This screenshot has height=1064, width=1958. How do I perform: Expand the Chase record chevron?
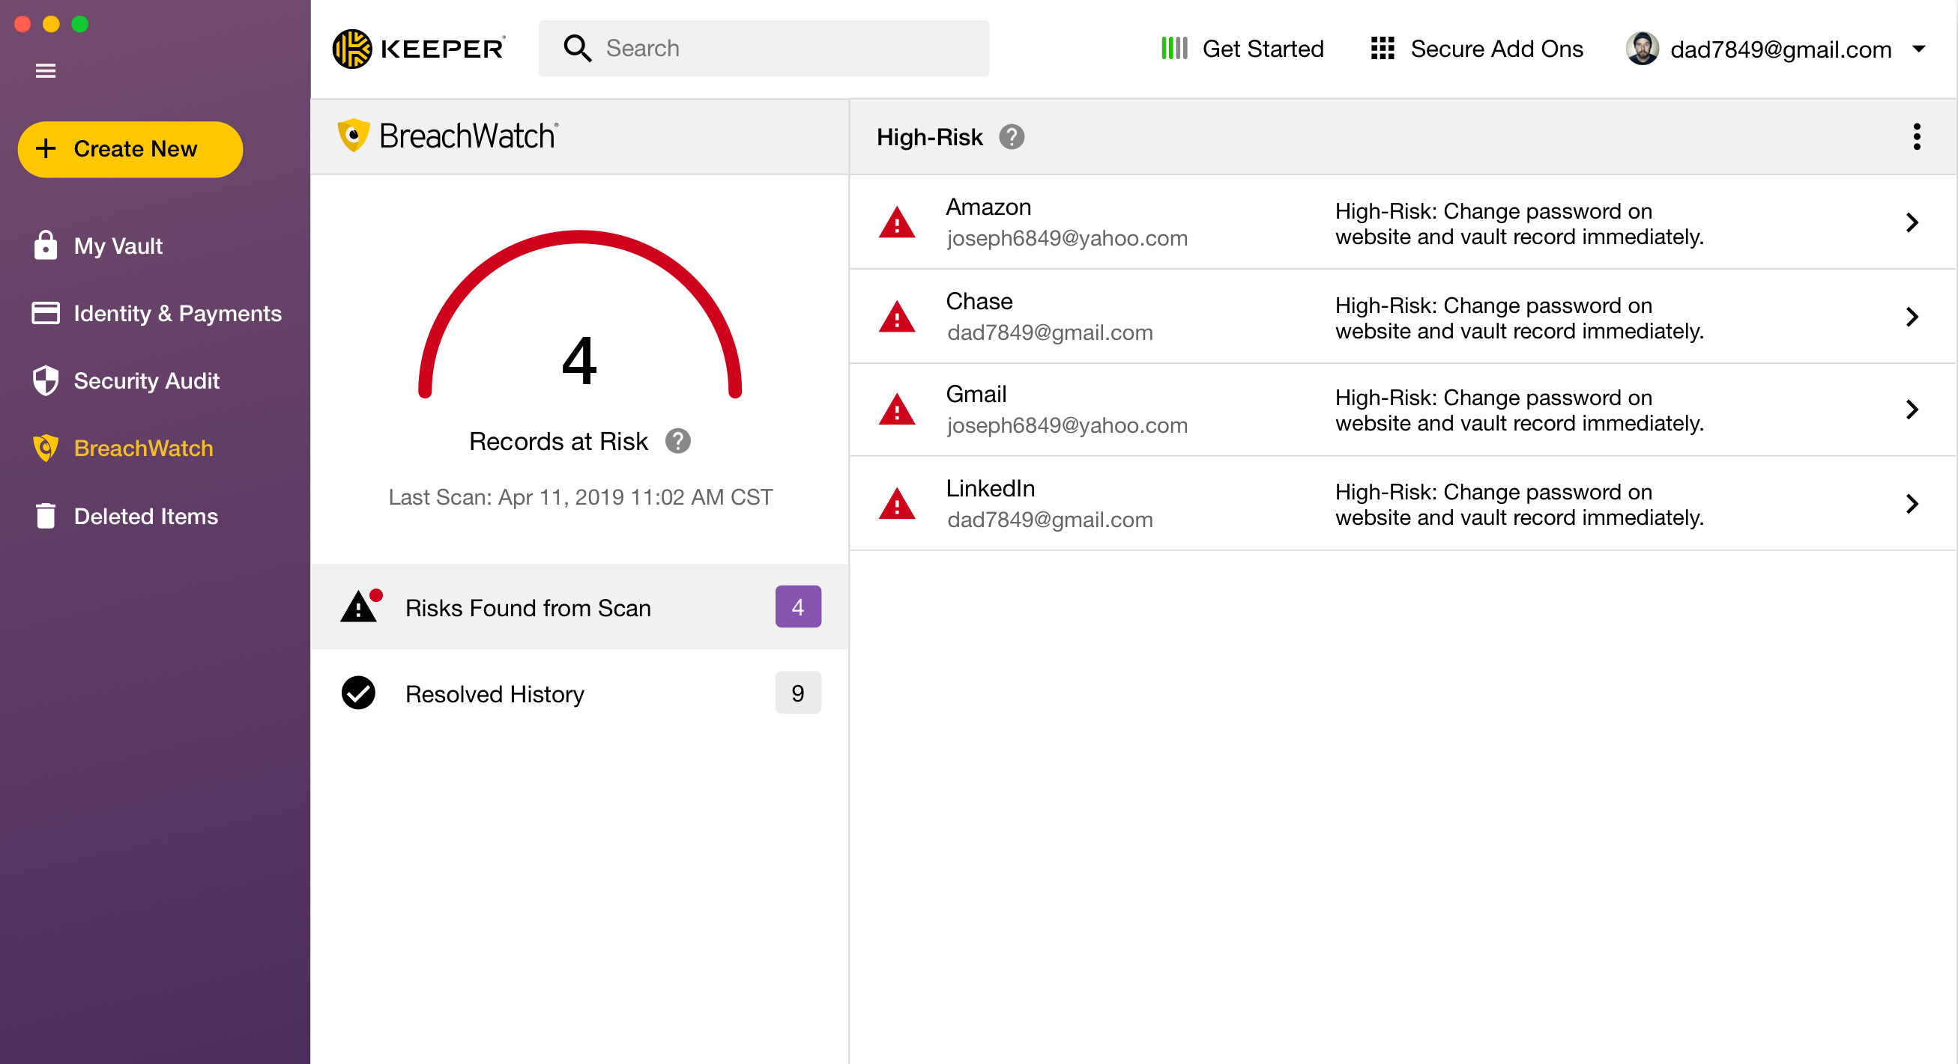pos(1912,317)
